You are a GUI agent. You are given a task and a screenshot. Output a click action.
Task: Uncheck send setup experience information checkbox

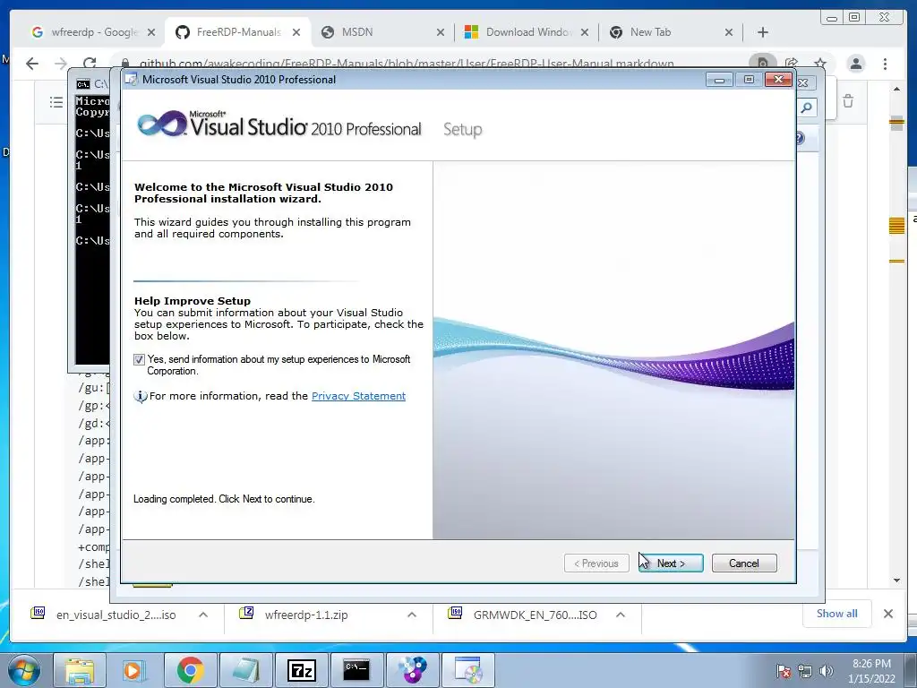(139, 360)
